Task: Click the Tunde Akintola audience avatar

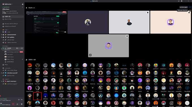Action: click(30, 88)
